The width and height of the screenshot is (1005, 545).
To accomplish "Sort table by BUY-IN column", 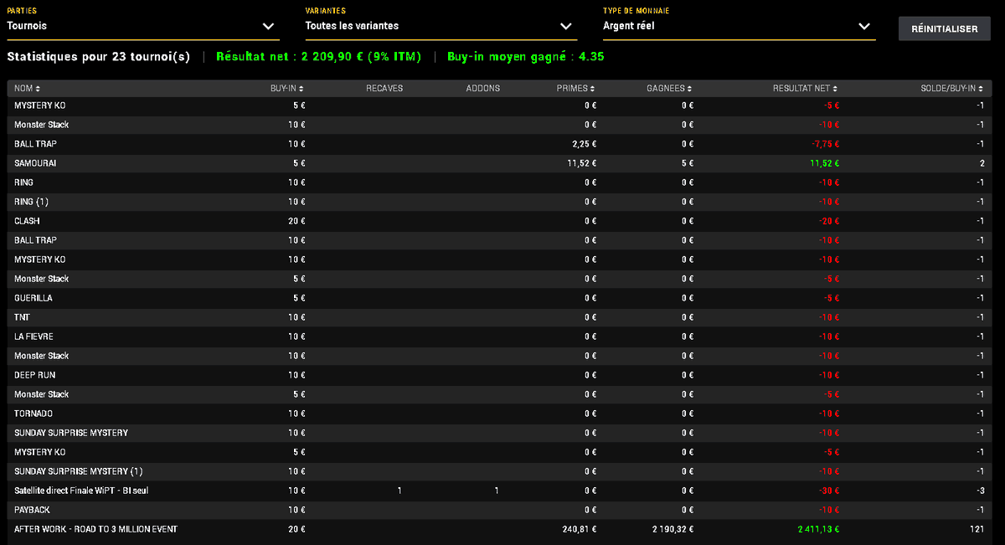I will tap(286, 88).
